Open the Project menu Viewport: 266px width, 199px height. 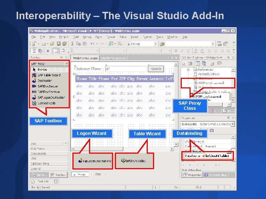tap(64, 37)
